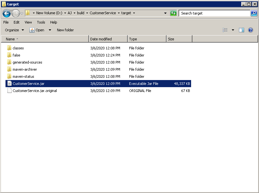Screen dimensions: 259x193
Task: Expand dropdown arrow next to Open
Action: [x=50, y=30]
